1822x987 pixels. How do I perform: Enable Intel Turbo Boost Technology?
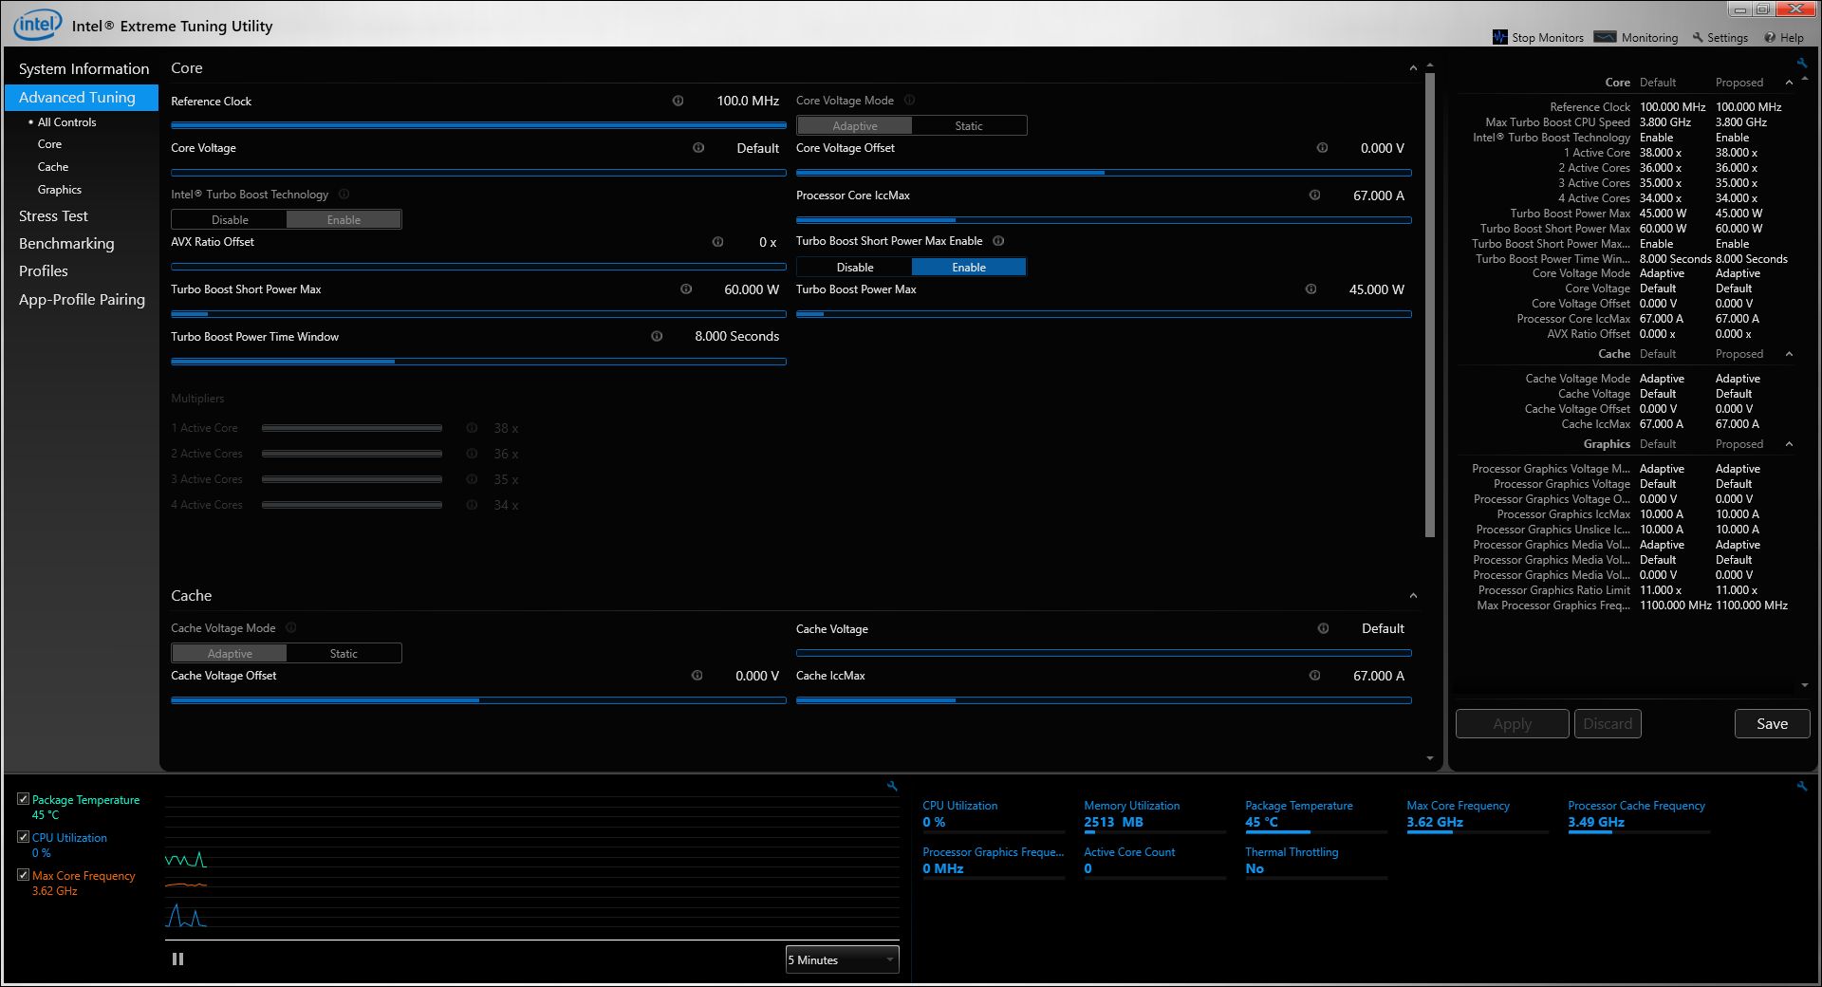(344, 219)
